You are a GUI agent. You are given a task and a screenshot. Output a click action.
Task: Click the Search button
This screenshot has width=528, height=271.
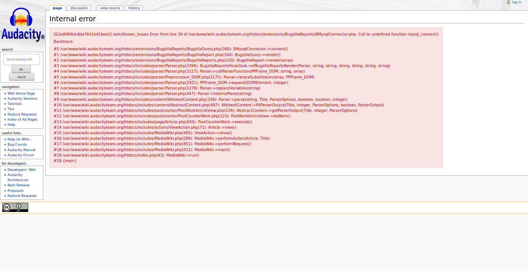point(22,77)
